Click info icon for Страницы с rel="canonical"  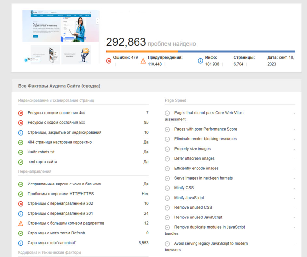click(21, 243)
